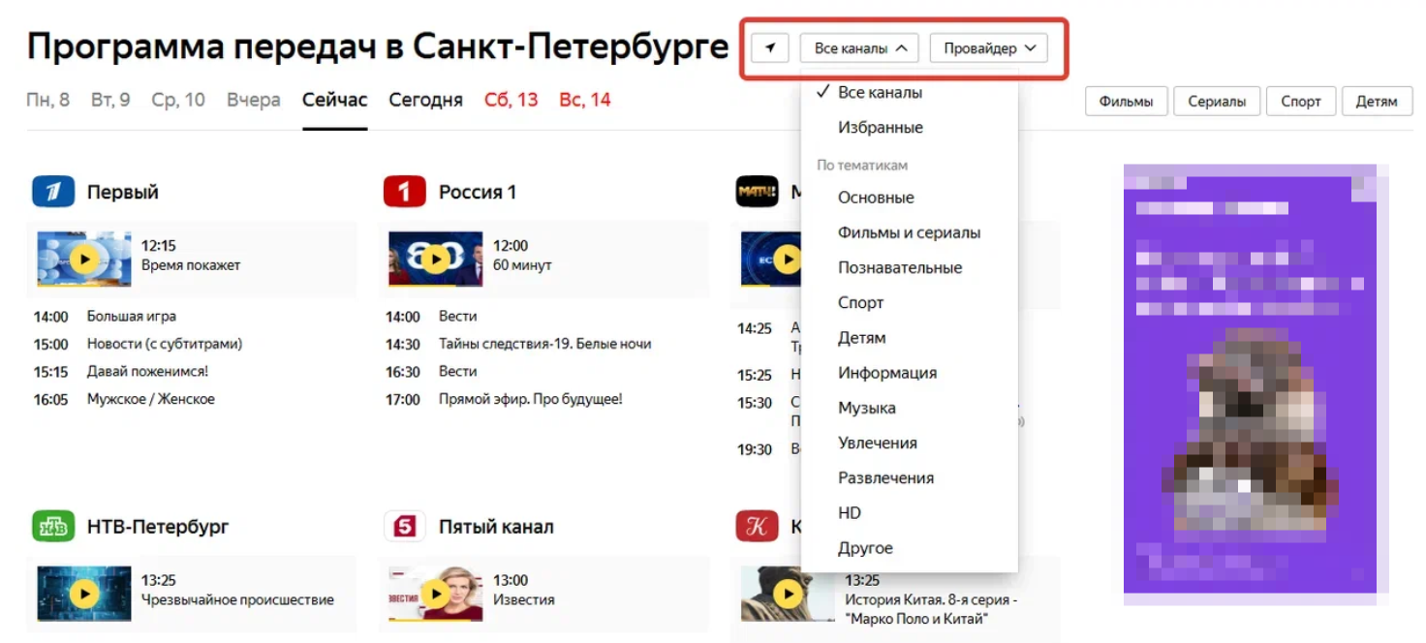Open НТВ-Петербург channel title link
Screen dimensions: 1426x643
158,527
